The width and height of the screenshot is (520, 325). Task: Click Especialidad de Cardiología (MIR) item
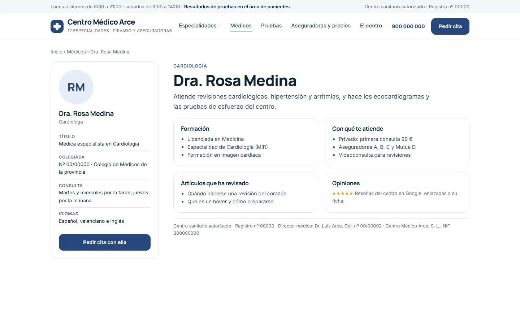pos(227,147)
